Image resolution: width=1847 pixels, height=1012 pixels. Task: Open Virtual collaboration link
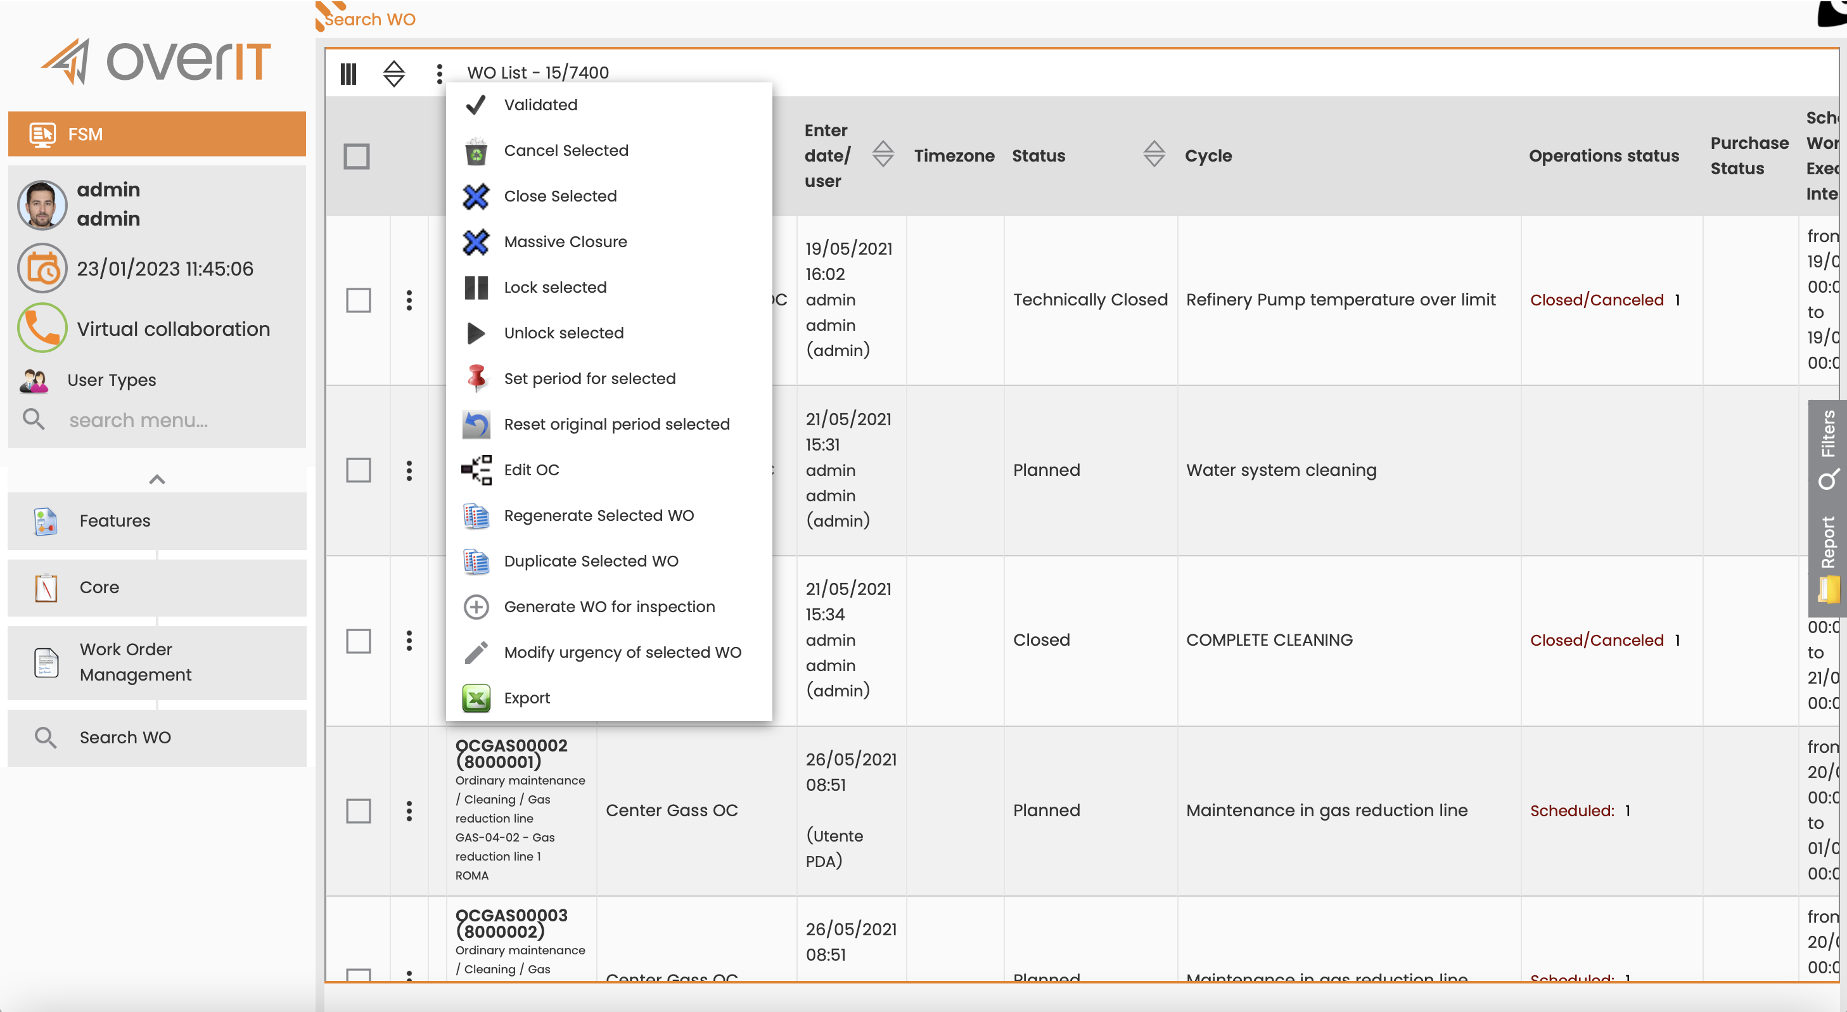pos(174,330)
